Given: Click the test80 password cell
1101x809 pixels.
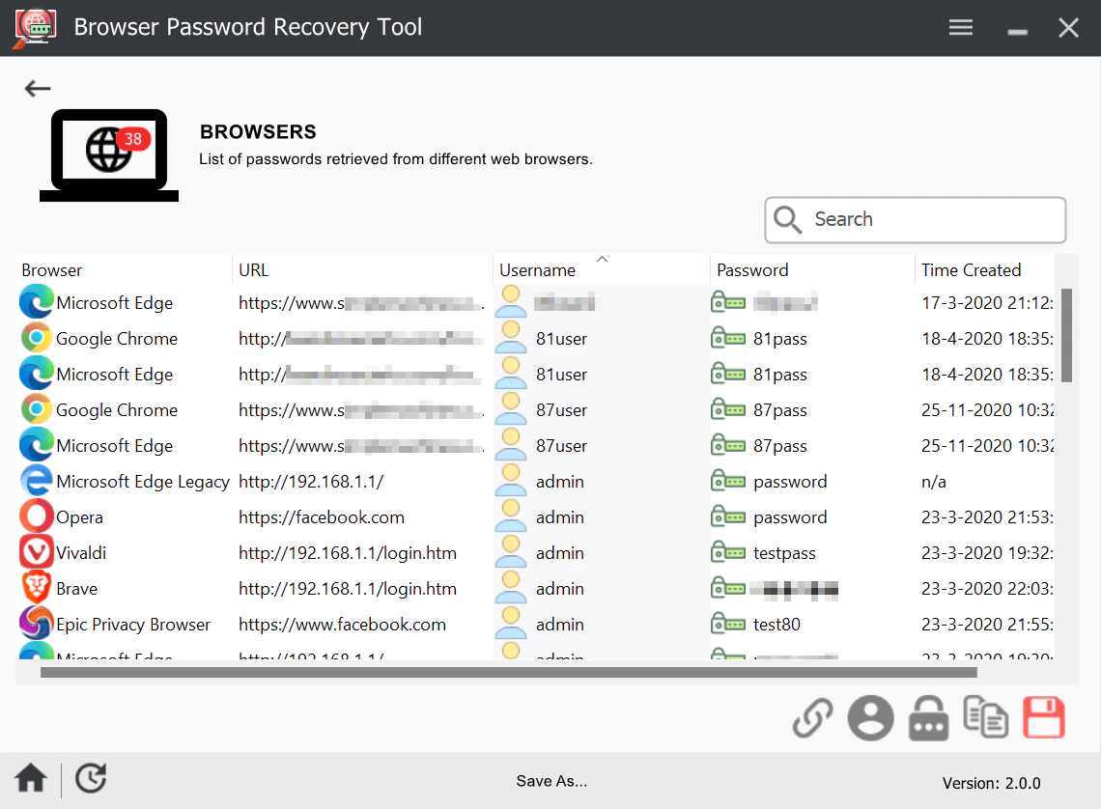Looking at the screenshot, I should tap(776, 625).
